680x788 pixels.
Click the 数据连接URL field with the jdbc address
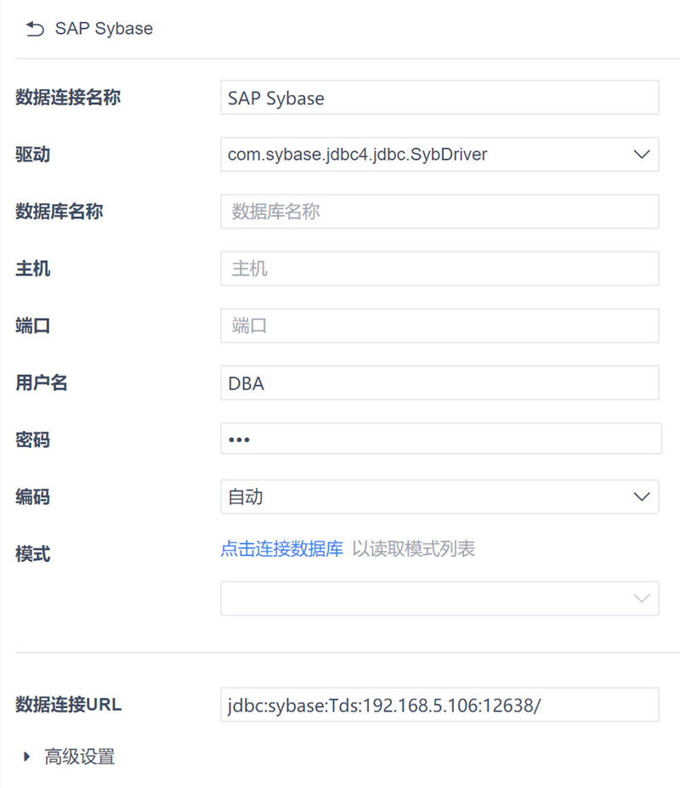point(439,705)
